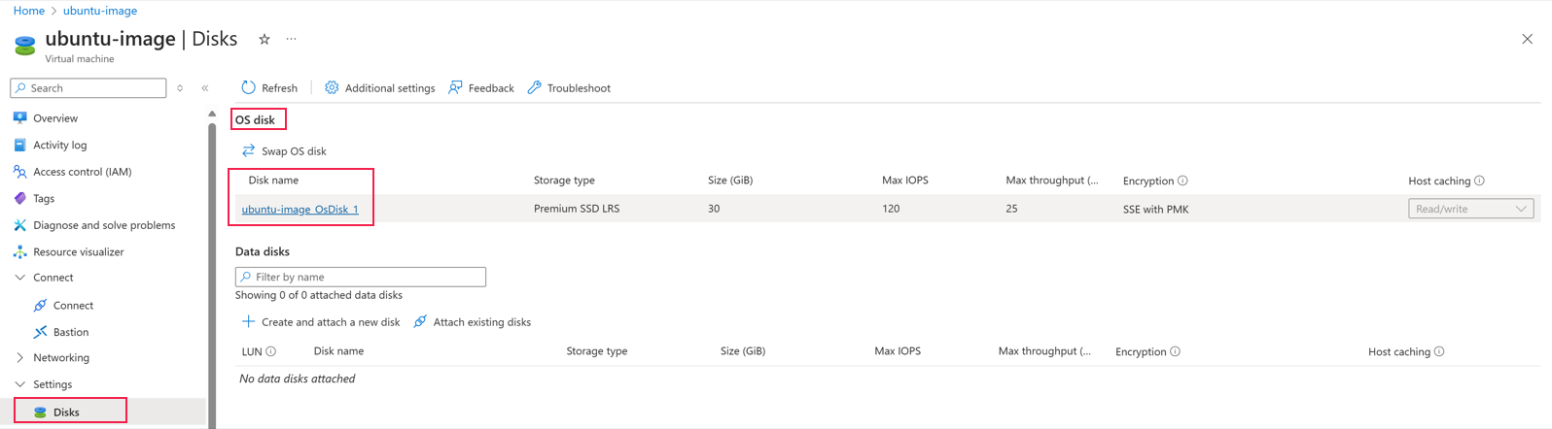Screen dimensions: 1552x429
Task: Open the Activity log menu item
Action: pos(59,145)
